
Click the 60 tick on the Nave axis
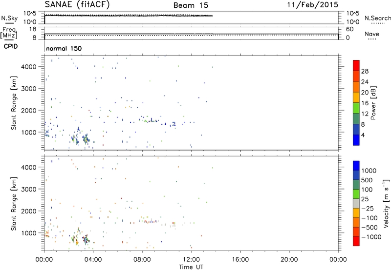[x=349, y=29]
